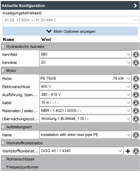Expand the Rohranschlüsse section
Screen dimensions: 140x172
[3, 159]
